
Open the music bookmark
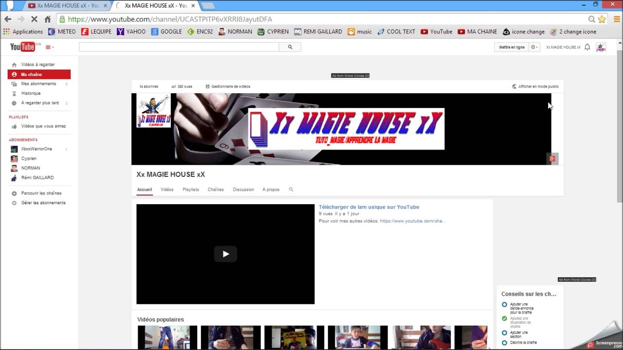point(360,32)
